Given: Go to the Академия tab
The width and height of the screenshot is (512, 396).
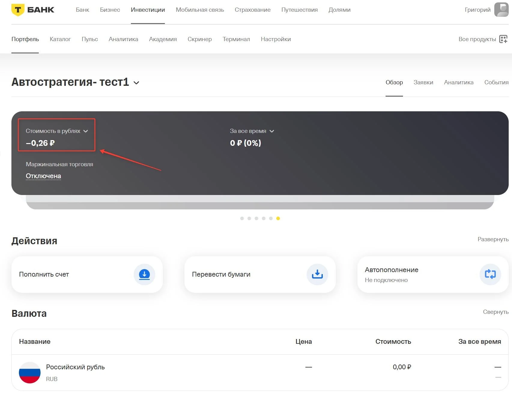Looking at the screenshot, I should [163, 39].
